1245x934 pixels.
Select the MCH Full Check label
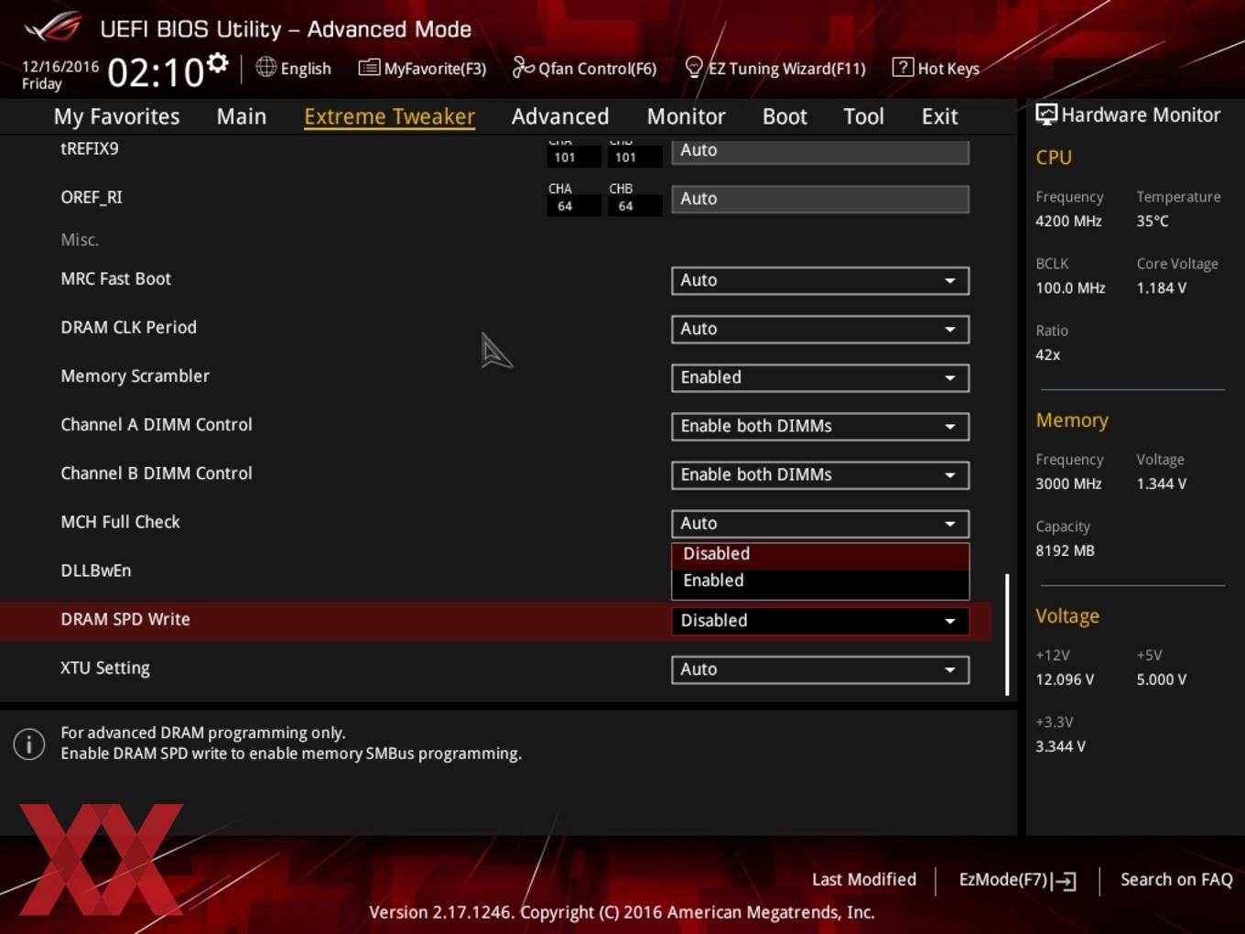(120, 522)
